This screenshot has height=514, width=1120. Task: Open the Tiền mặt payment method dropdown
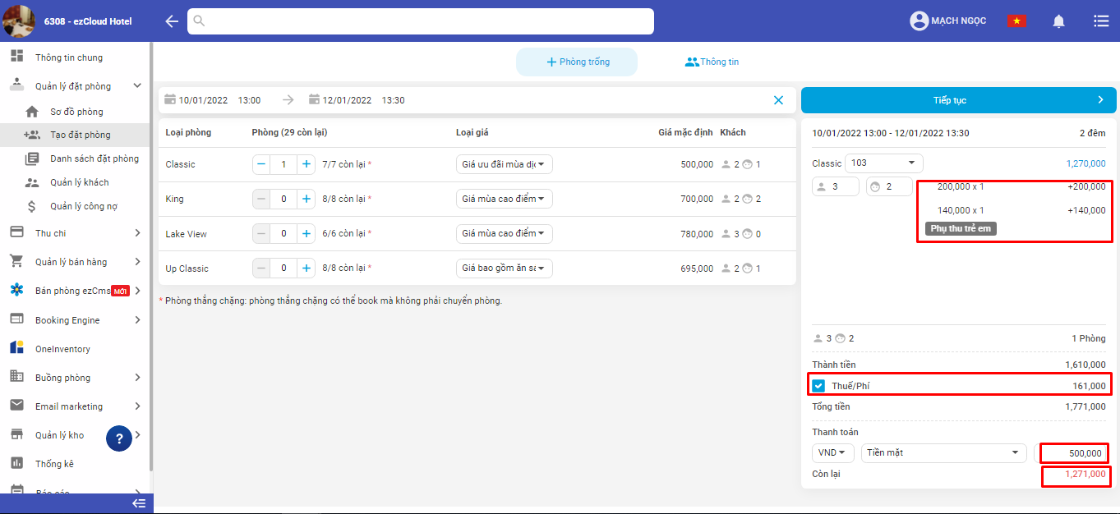click(943, 452)
